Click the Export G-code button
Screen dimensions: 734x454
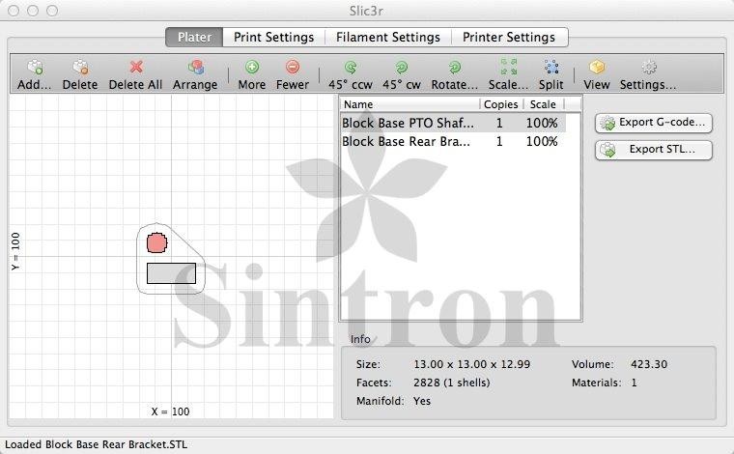click(x=654, y=123)
